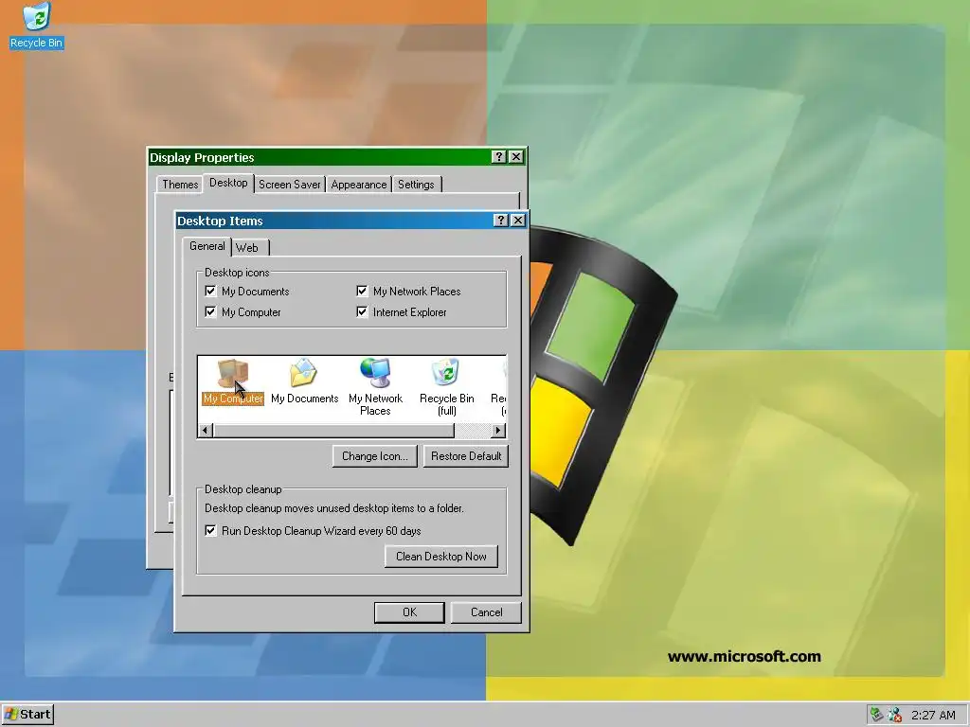Open the Desktop tab in Display Properties
The image size is (970, 727).
(x=228, y=183)
